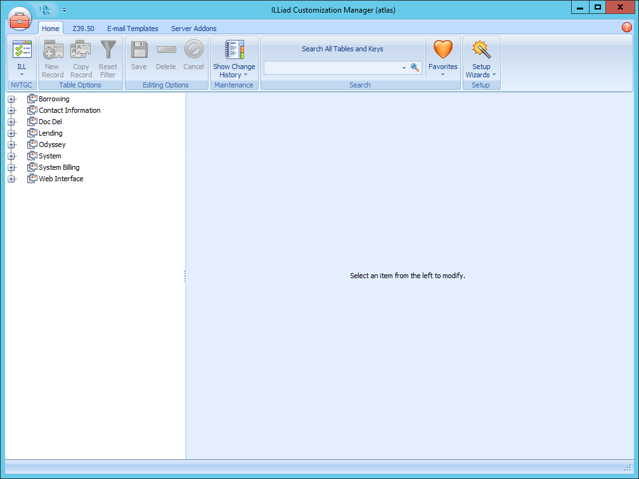Switch to the Server Addons tab

(x=193, y=29)
